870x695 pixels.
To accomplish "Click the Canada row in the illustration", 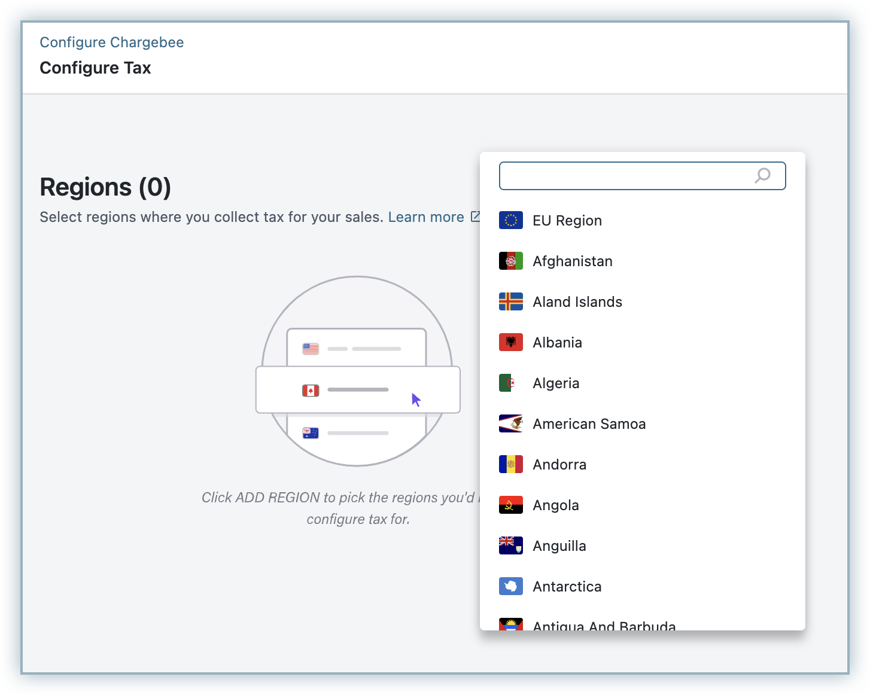I will pyautogui.click(x=357, y=390).
